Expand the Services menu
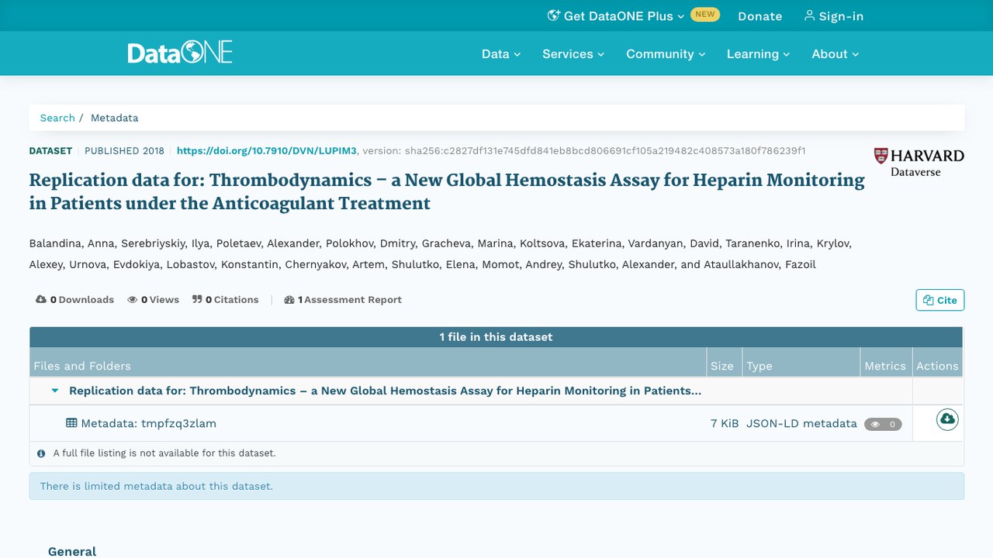 pos(573,53)
